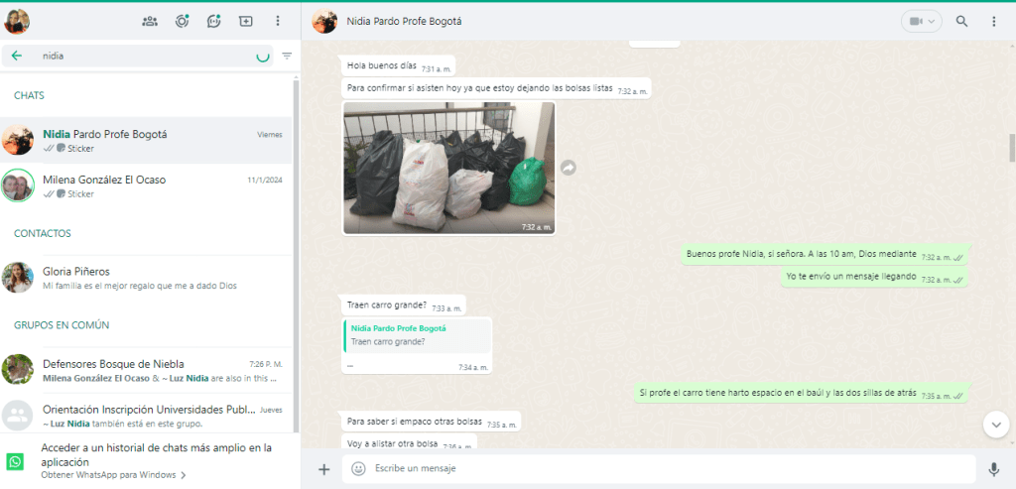Toggle the unread chats filter

click(287, 57)
